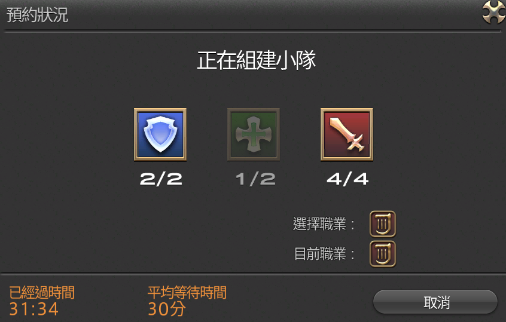Click the 2/2 tank count
This screenshot has width=506, height=322.
pyautogui.click(x=161, y=179)
